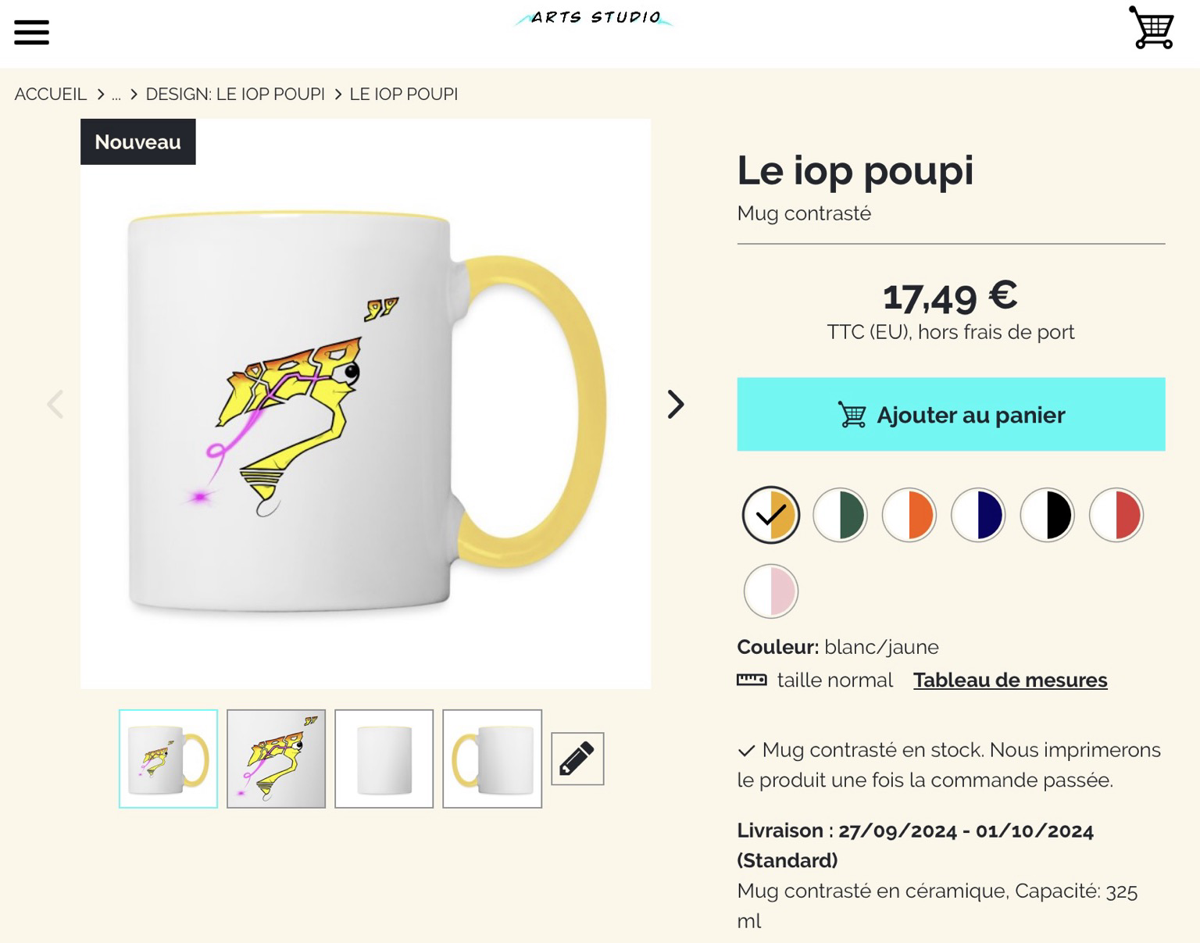Click the ruler size icon
Screen dimensions: 1200x943
click(x=752, y=680)
